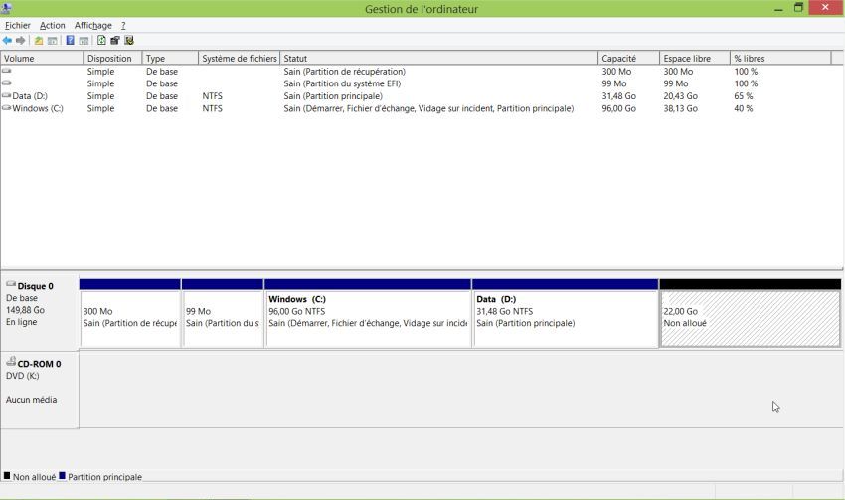Sort by the Capacité column header
The width and height of the screenshot is (845, 500).
pos(628,59)
